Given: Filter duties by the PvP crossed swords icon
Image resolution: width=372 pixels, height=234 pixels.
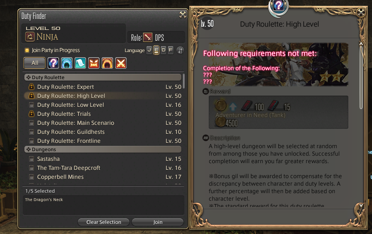Looking at the screenshot, I should point(121,63).
